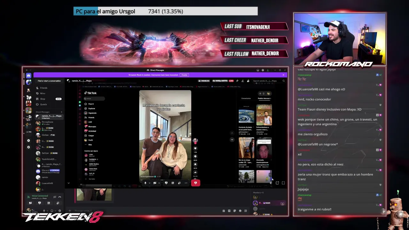Open the Shop page marked NEW
The height and width of the screenshot is (230, 409).
49,99
